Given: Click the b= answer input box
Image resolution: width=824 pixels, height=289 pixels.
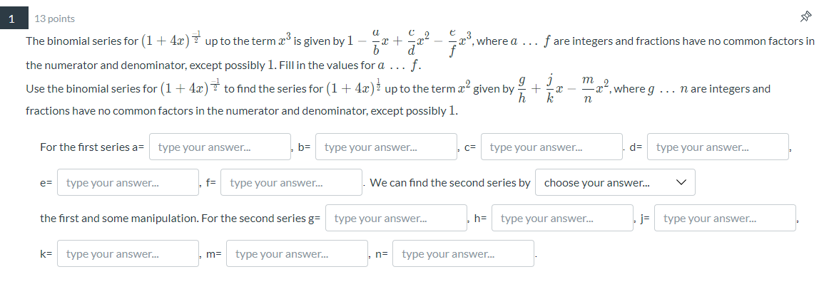Looking at the screenshot, I should (x=386, y=147).
